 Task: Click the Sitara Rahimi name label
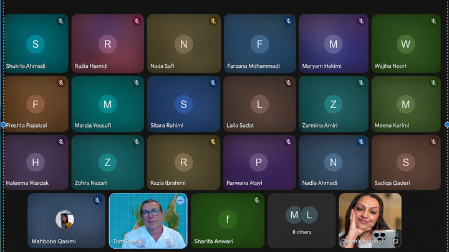pos(167,126)
